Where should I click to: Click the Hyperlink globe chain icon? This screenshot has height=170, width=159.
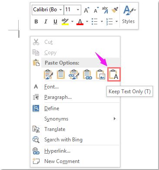point(36,151)
